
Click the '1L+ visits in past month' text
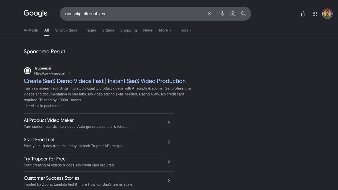43,106
